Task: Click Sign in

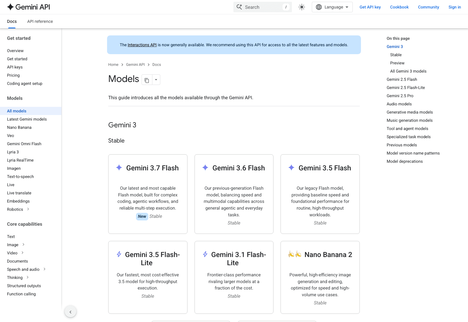Action: (455, 7)
